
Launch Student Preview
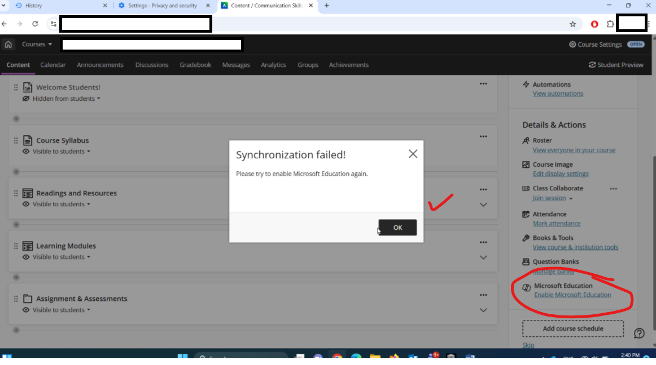coord(616,65)
